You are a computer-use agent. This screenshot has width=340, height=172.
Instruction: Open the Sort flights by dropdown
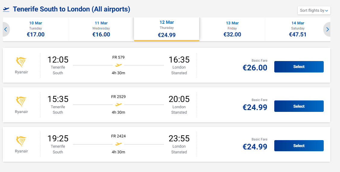pyautogui.click(x=314, y=11)
